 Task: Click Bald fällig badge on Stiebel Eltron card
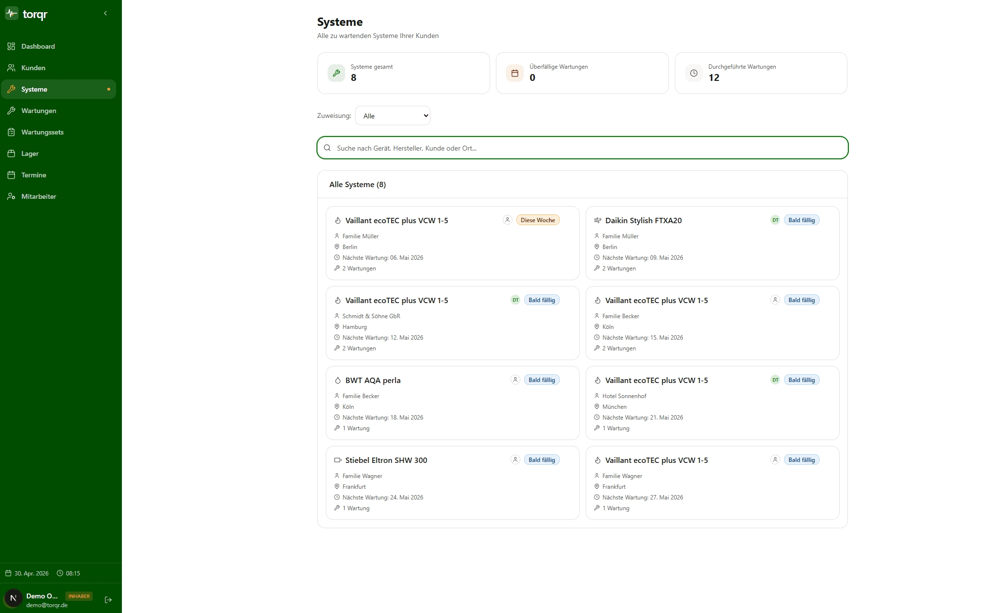click(x=542, y=460)
